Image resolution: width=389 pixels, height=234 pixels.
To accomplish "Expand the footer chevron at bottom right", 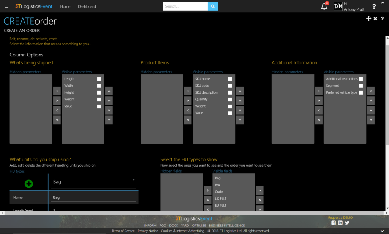I will pos(382,231).
